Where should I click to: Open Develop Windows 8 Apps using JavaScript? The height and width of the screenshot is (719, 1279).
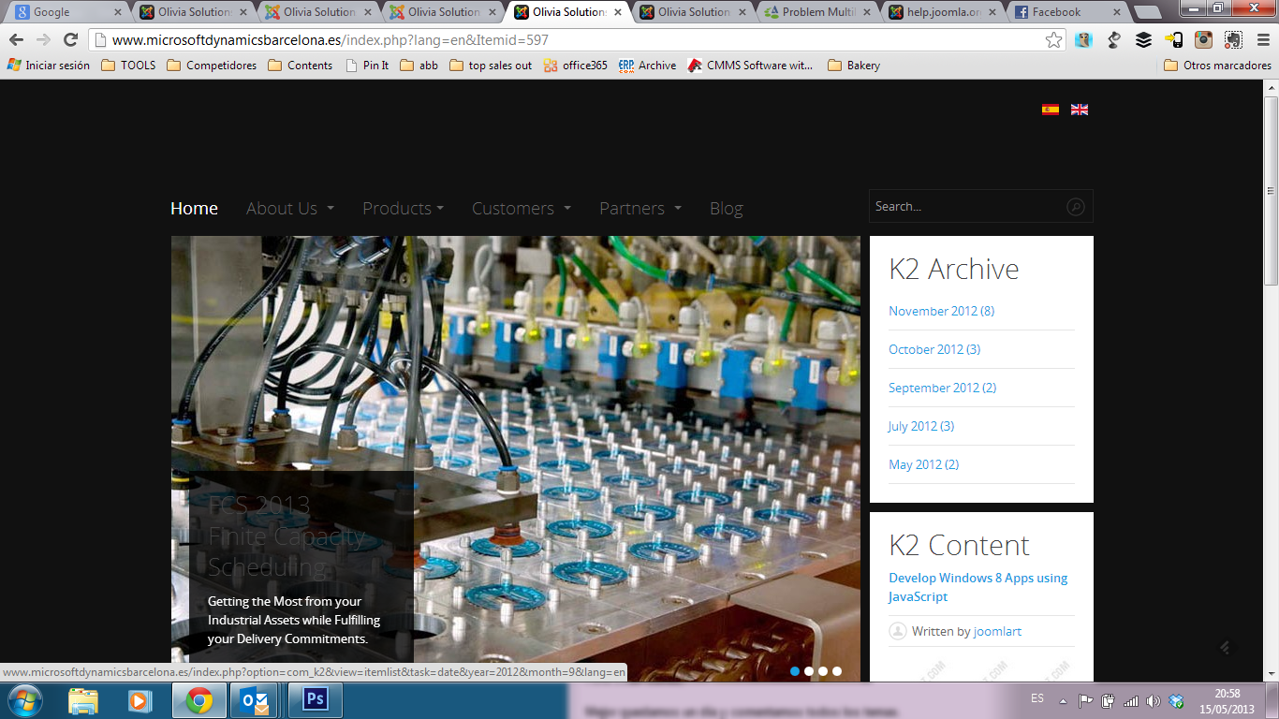(978, 587)
